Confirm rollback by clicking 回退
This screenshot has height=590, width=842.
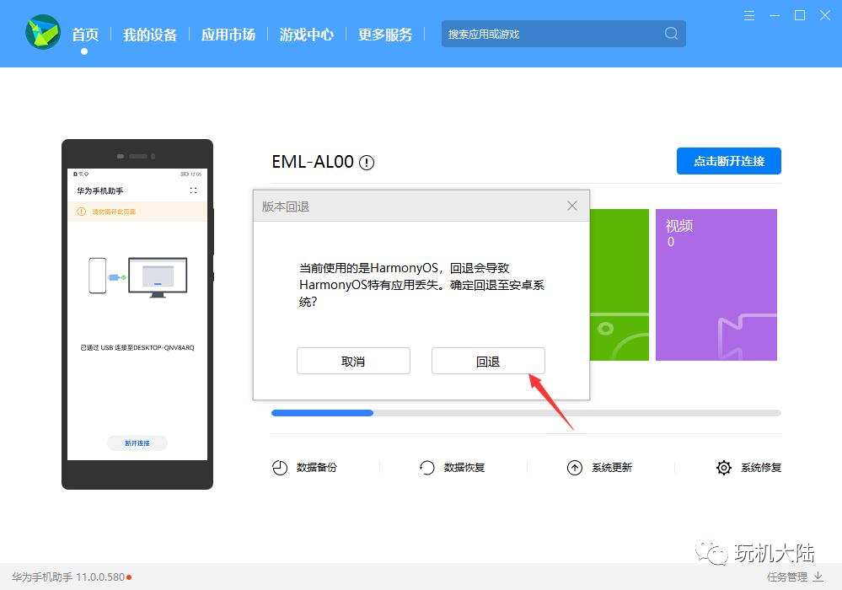(x=487, y=361)
